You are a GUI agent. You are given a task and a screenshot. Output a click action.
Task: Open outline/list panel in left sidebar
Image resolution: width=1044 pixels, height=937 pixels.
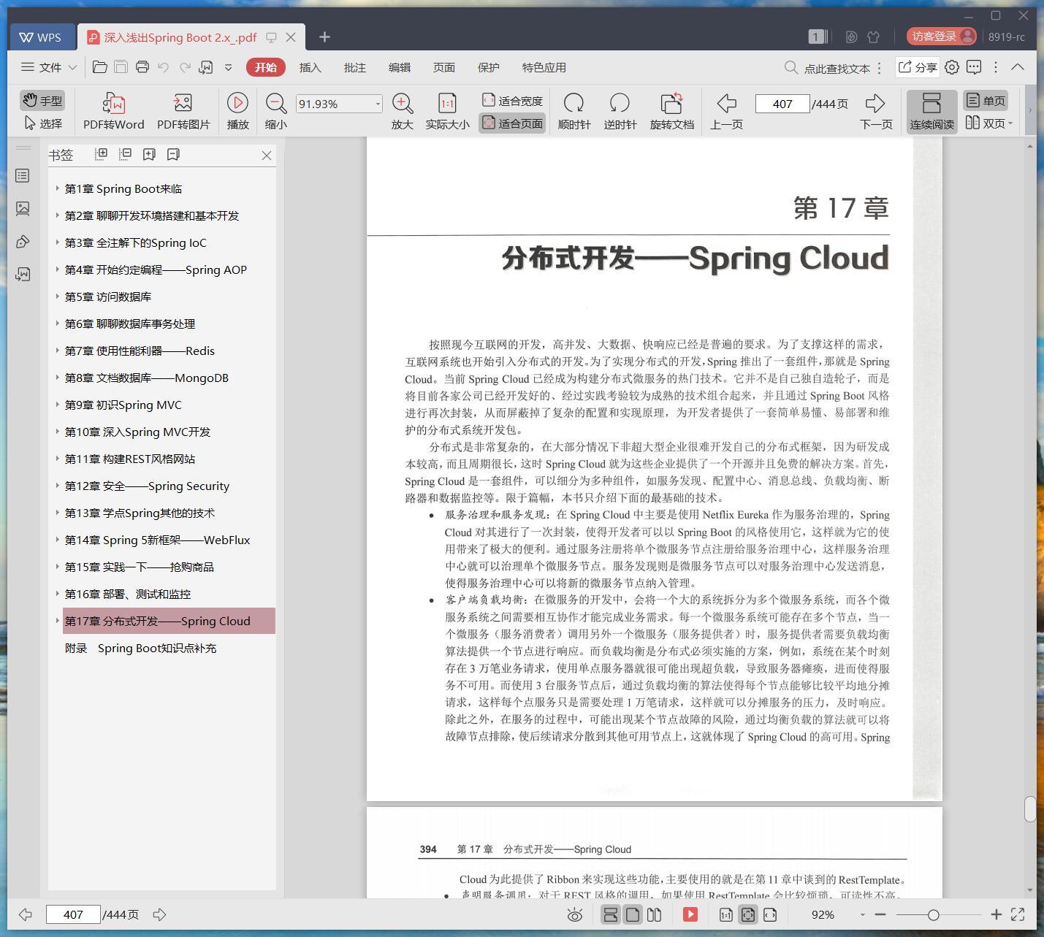pyautogui.click(x=23, y=176)
